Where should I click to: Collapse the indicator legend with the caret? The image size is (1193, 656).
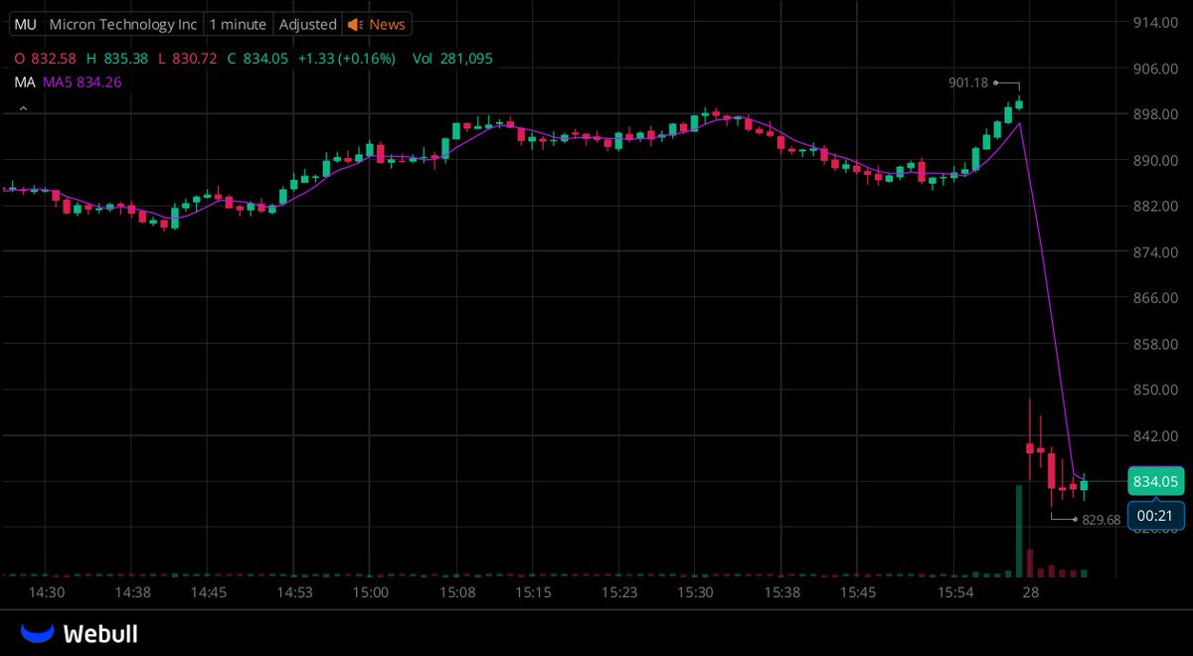(x=23, y=107)
